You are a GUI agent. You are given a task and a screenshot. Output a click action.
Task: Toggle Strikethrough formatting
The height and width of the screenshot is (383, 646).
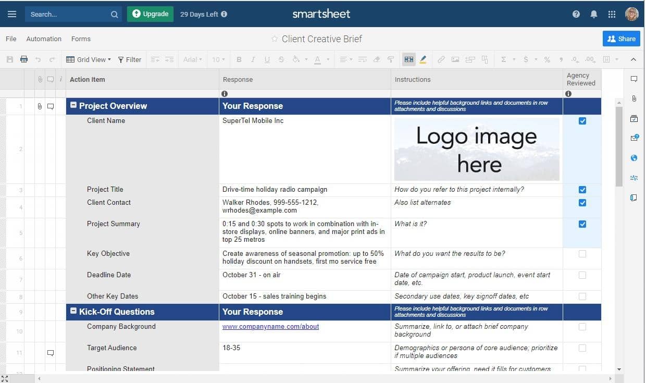281,59
